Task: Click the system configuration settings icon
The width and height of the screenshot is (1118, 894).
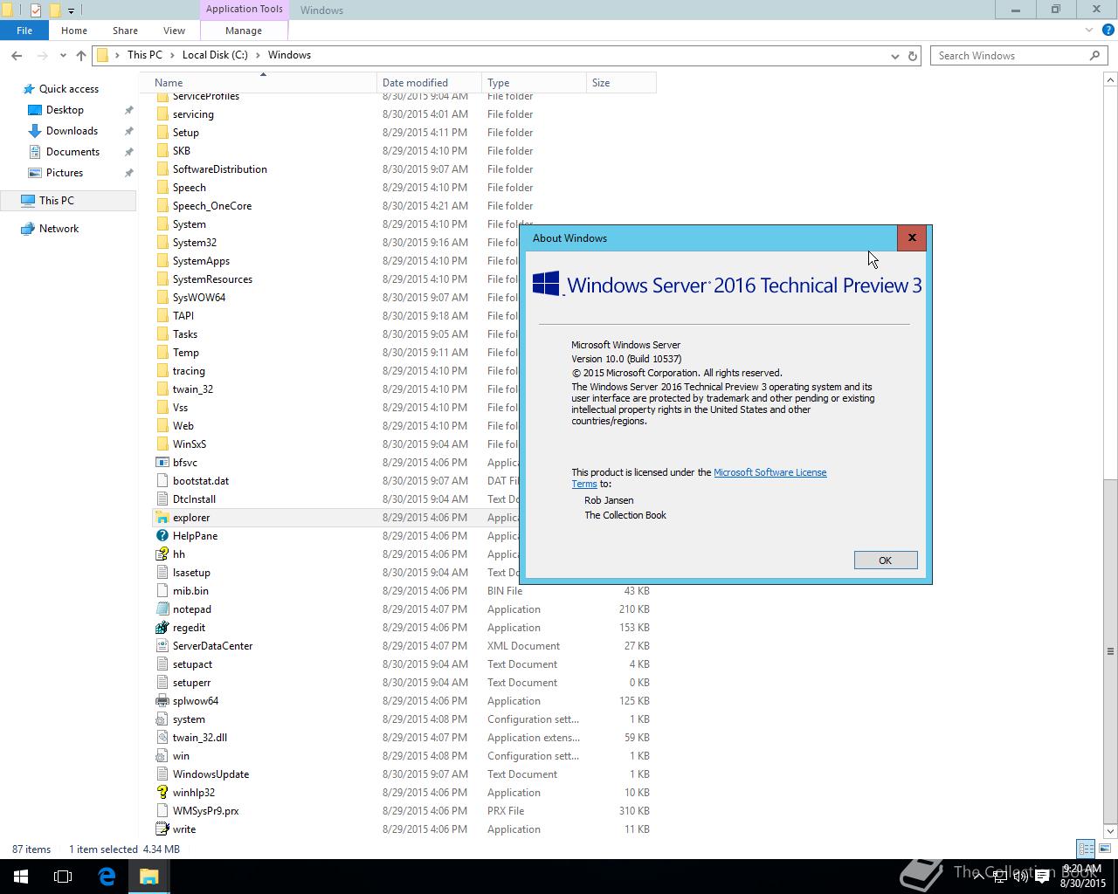Action: (162, 719)
